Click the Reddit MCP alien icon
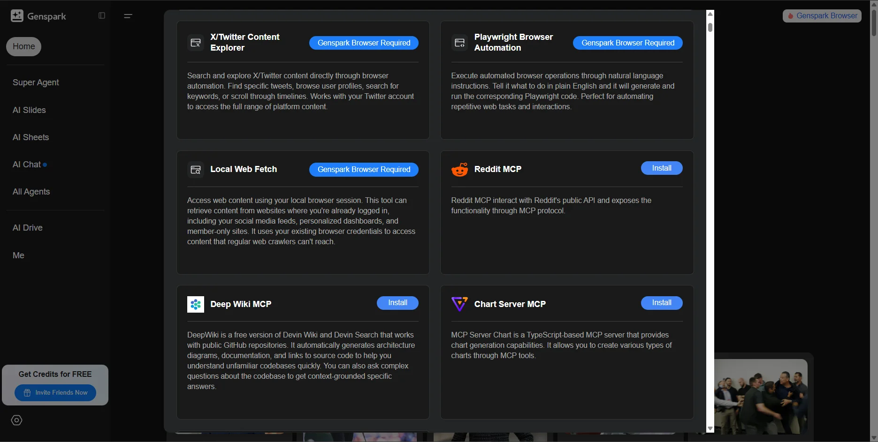Viewport: 878px width, 442px height. tap(460, 169)
